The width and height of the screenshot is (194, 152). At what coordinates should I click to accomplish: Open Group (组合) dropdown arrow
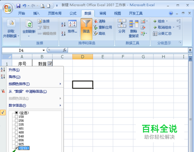click(x=167, y=21)
